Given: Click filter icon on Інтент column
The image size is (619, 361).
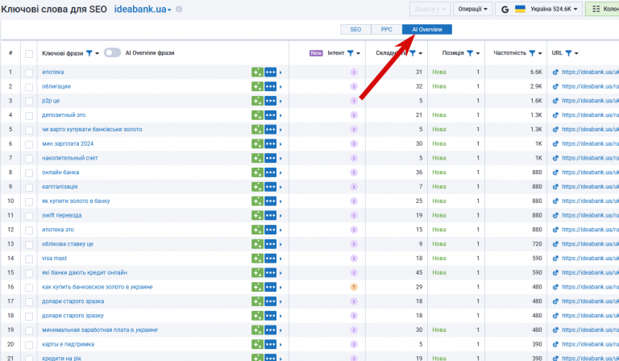Looking at the screenshot, I should [350, 53].
